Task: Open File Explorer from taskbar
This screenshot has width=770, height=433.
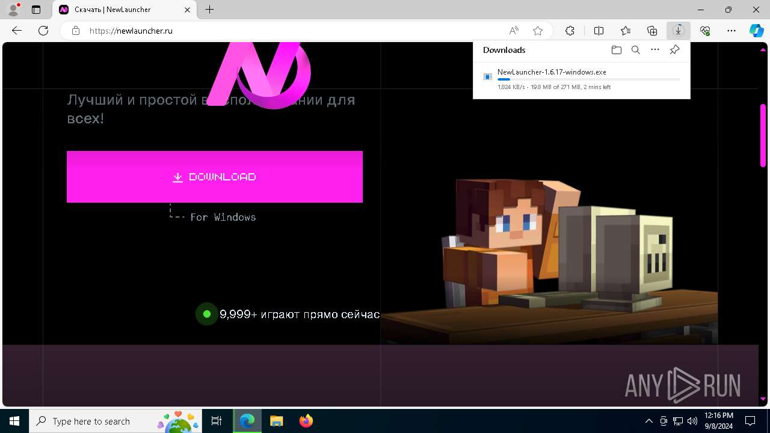Action: 276,421
